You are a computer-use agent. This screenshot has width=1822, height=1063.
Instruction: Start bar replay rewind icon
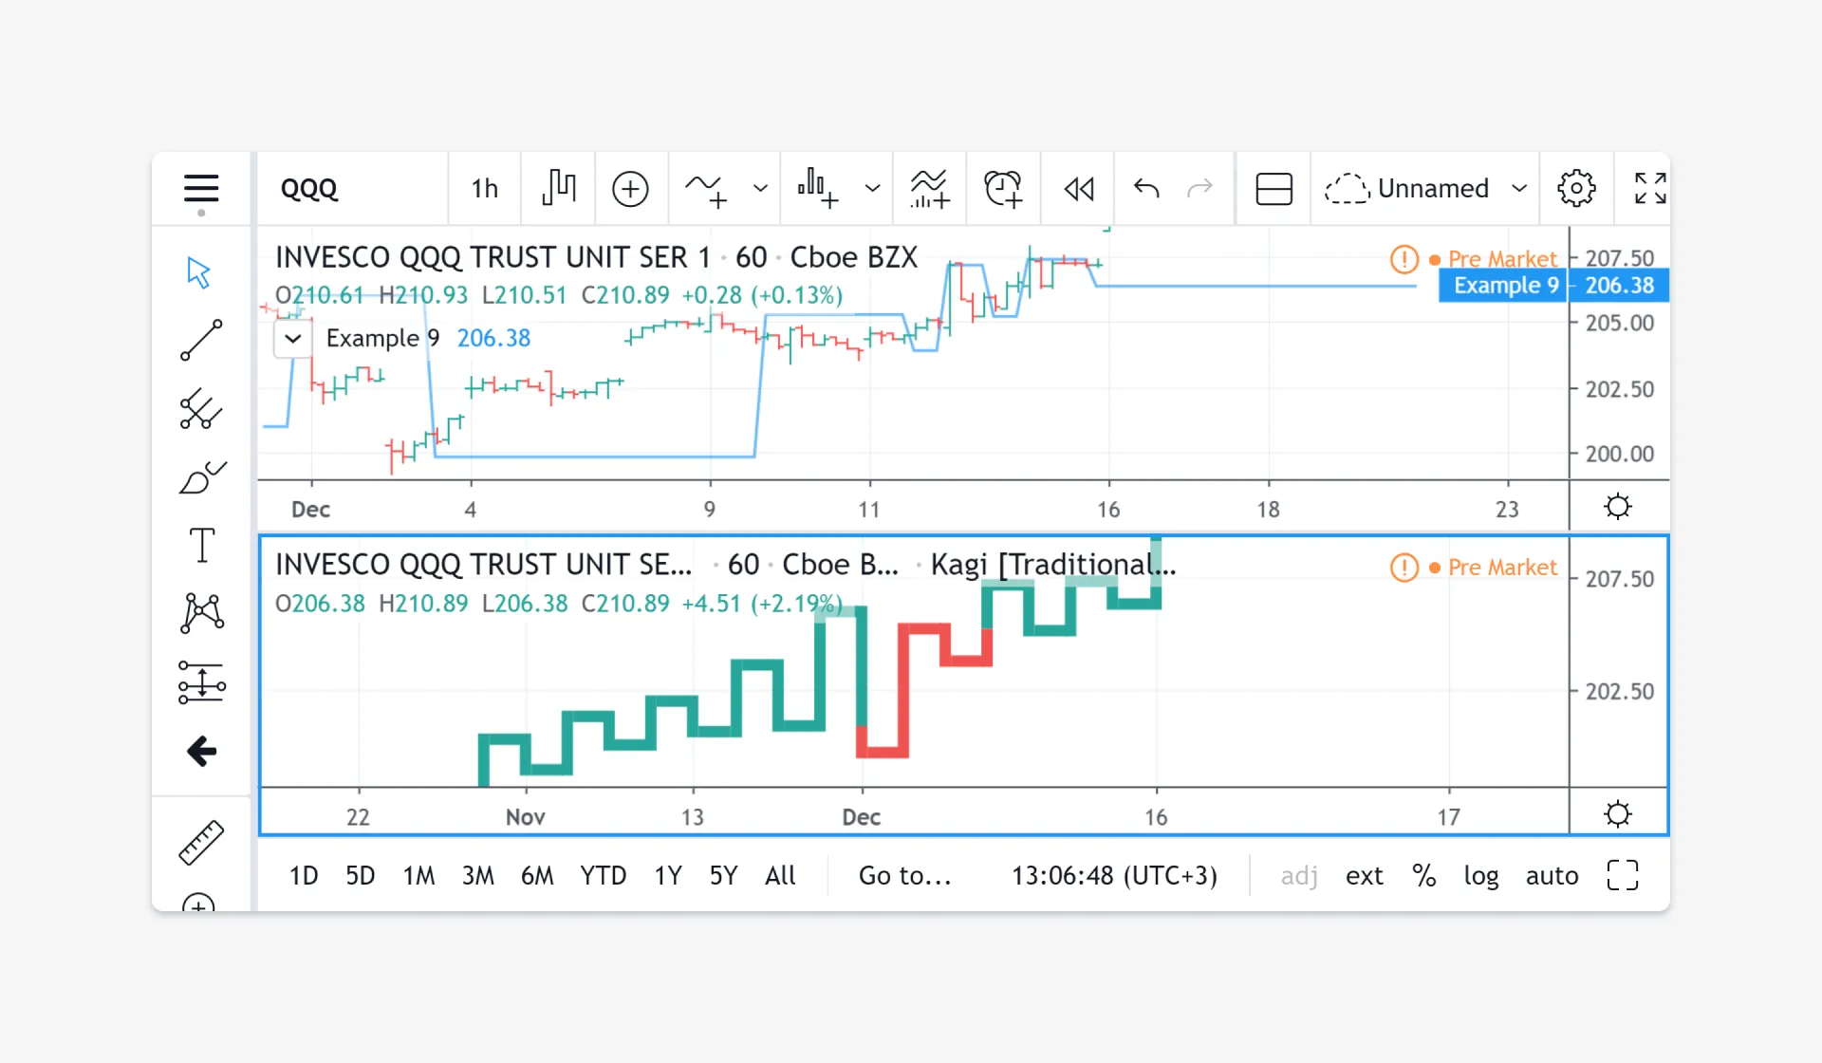[1079, 189]
